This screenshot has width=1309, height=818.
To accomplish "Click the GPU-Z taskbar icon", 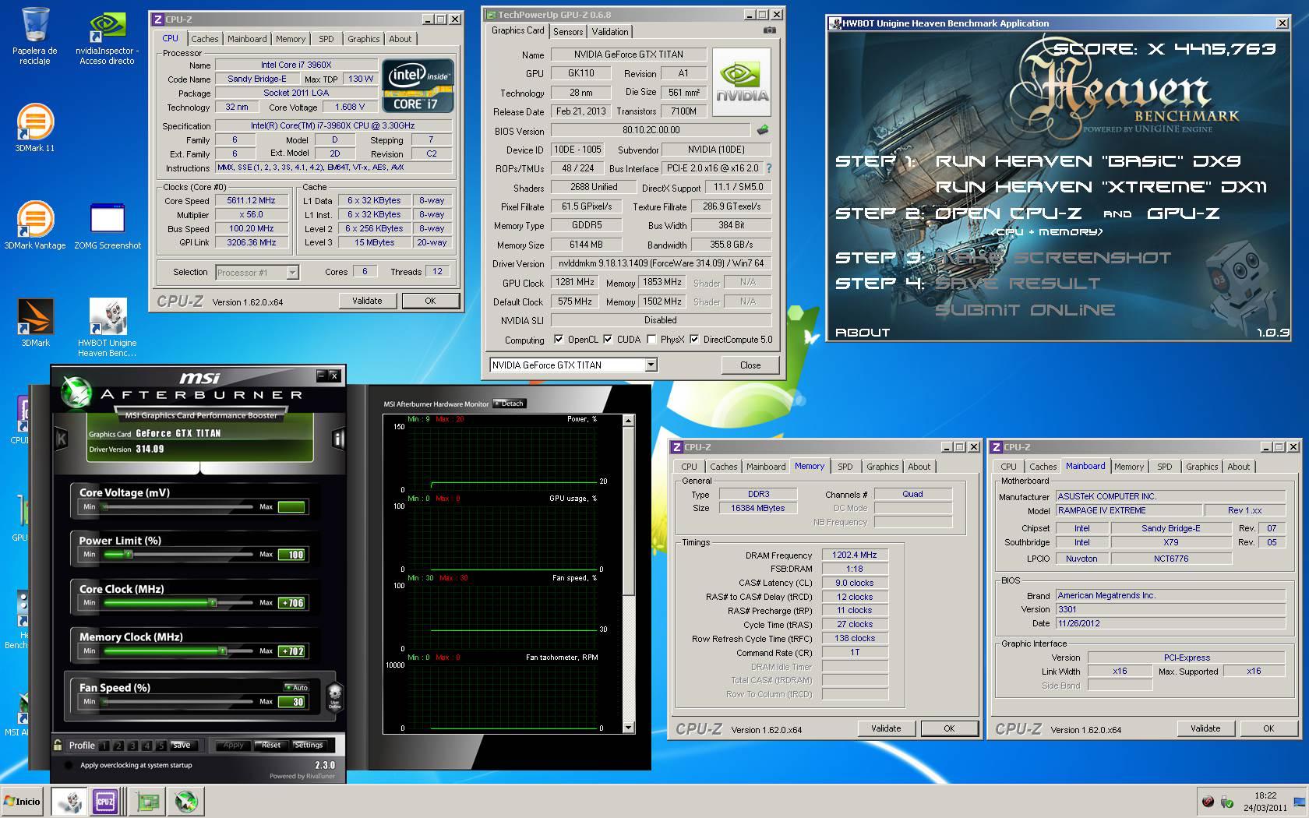I will pyautogui.click(x=146, y=802).
